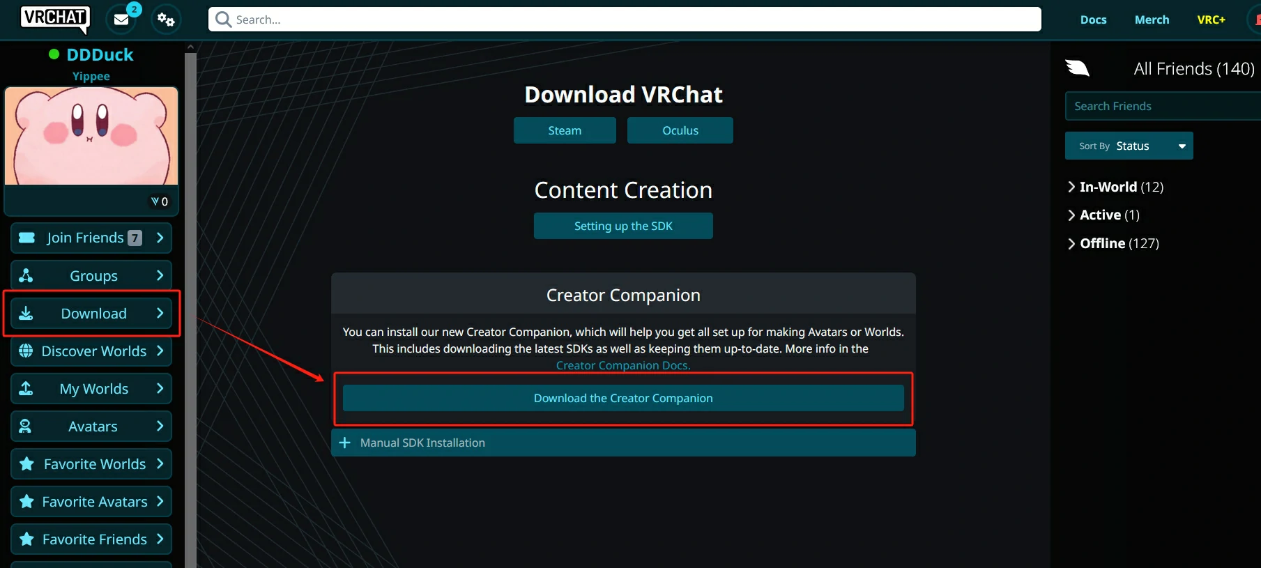1261x568 pixels.
Task: Click the chevron on Groups
Action: 160,275
